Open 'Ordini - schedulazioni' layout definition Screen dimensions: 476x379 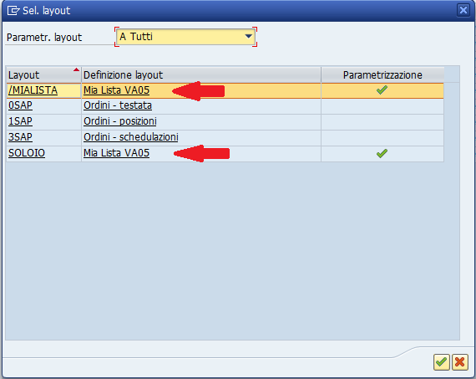point(131,137)
